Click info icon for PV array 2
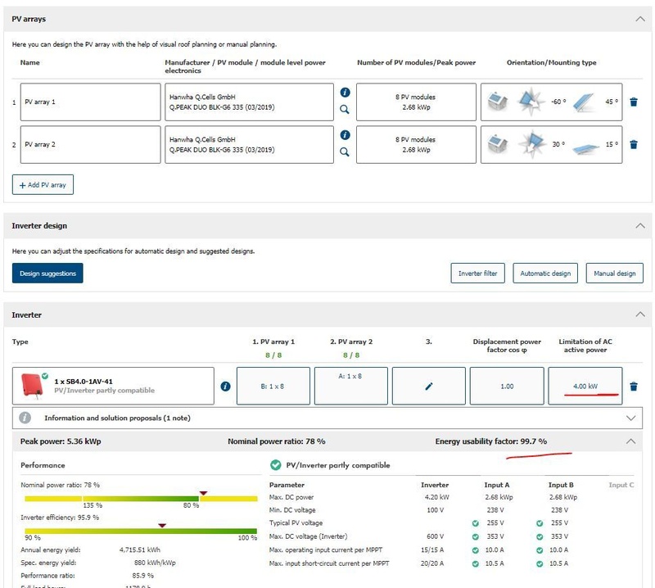Viewport: 655px width, 588px height. [345, 135]
